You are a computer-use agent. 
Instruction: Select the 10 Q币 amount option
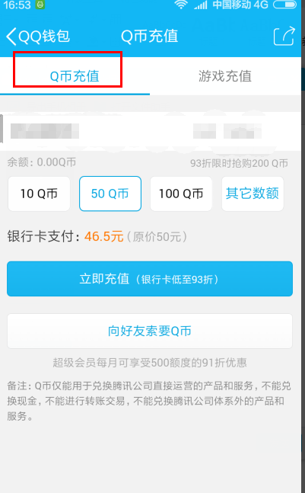(x=39, y=194)
